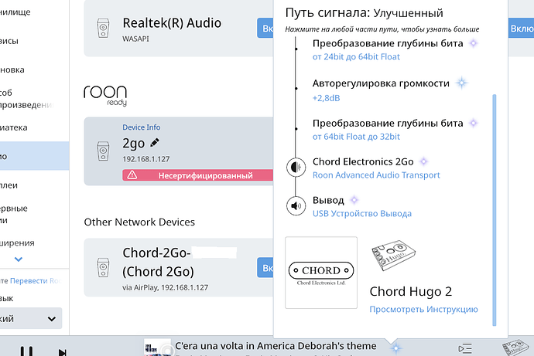Expand the sidebar with the blue chevron
534x356 pixels.
pos(19,259)
